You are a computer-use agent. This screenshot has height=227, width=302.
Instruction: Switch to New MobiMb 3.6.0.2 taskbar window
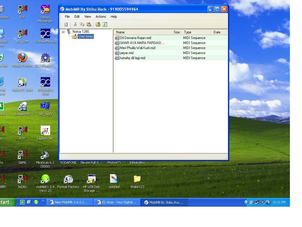coord(70,202)
